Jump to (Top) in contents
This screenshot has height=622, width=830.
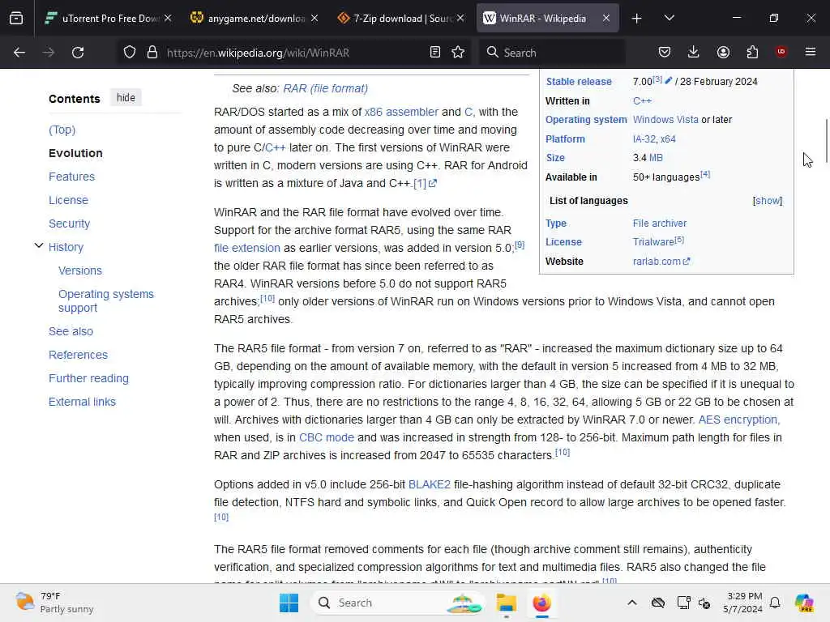click(x=62, y=130)
